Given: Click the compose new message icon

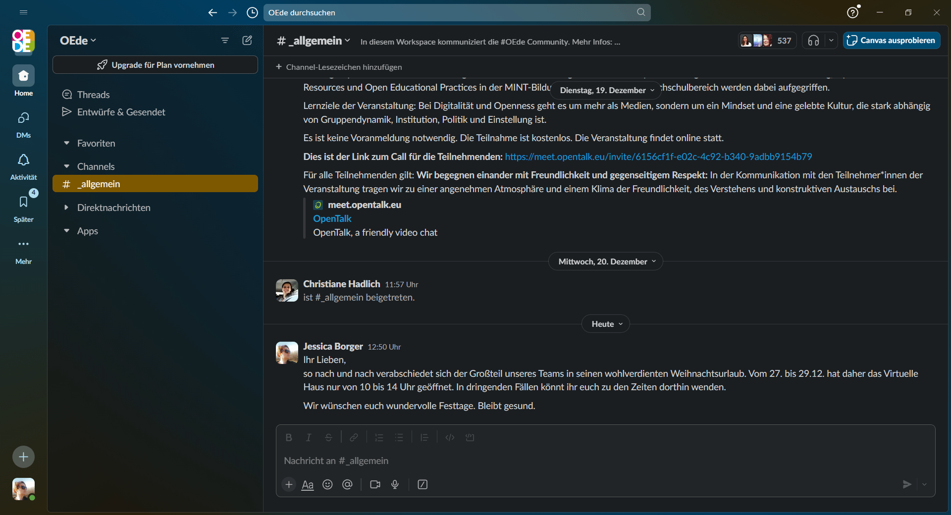Looking at the screenshot, I should click(247, 41).
